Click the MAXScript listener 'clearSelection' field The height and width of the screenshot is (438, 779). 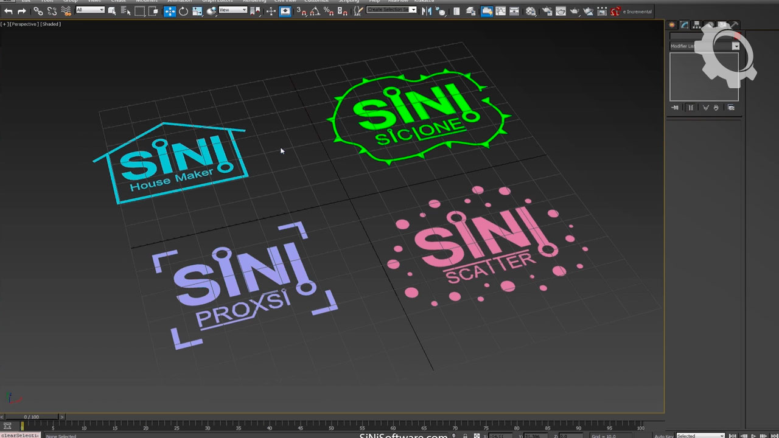click(x=20, y=436)
